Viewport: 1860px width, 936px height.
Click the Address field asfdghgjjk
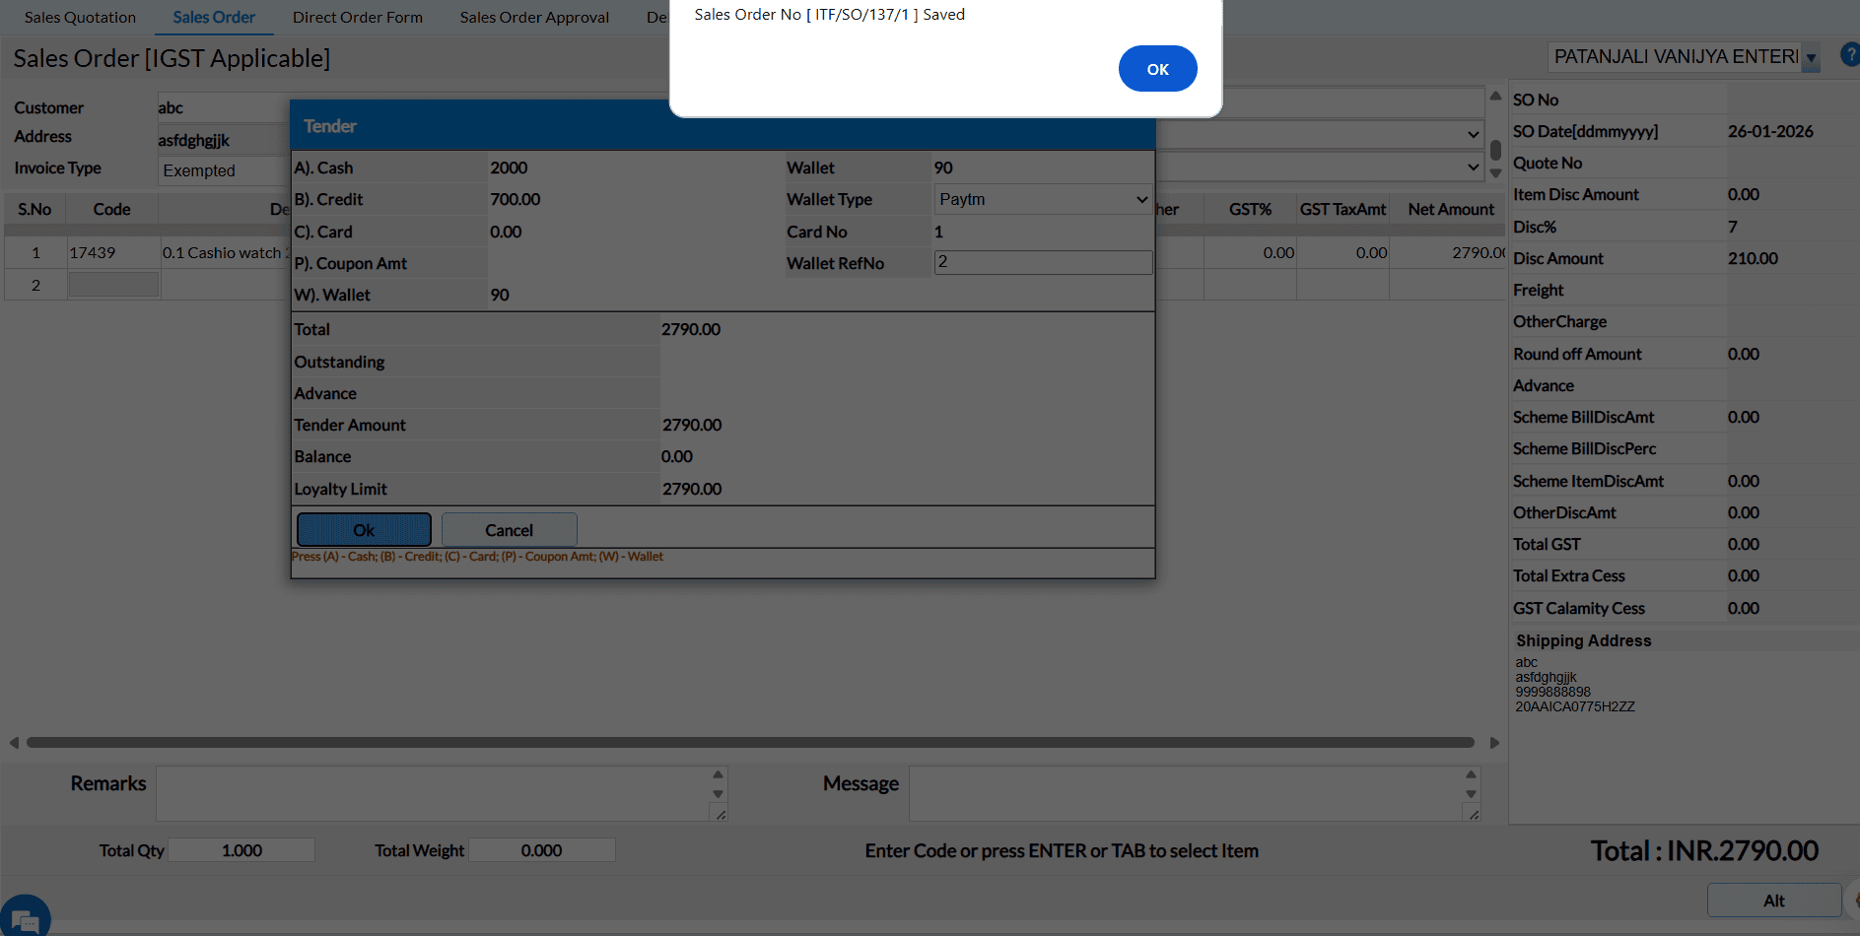tap(222, 139)
